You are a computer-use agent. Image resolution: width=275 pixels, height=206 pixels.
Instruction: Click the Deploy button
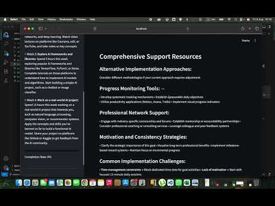pyautogui.click(x=246, y=41)
